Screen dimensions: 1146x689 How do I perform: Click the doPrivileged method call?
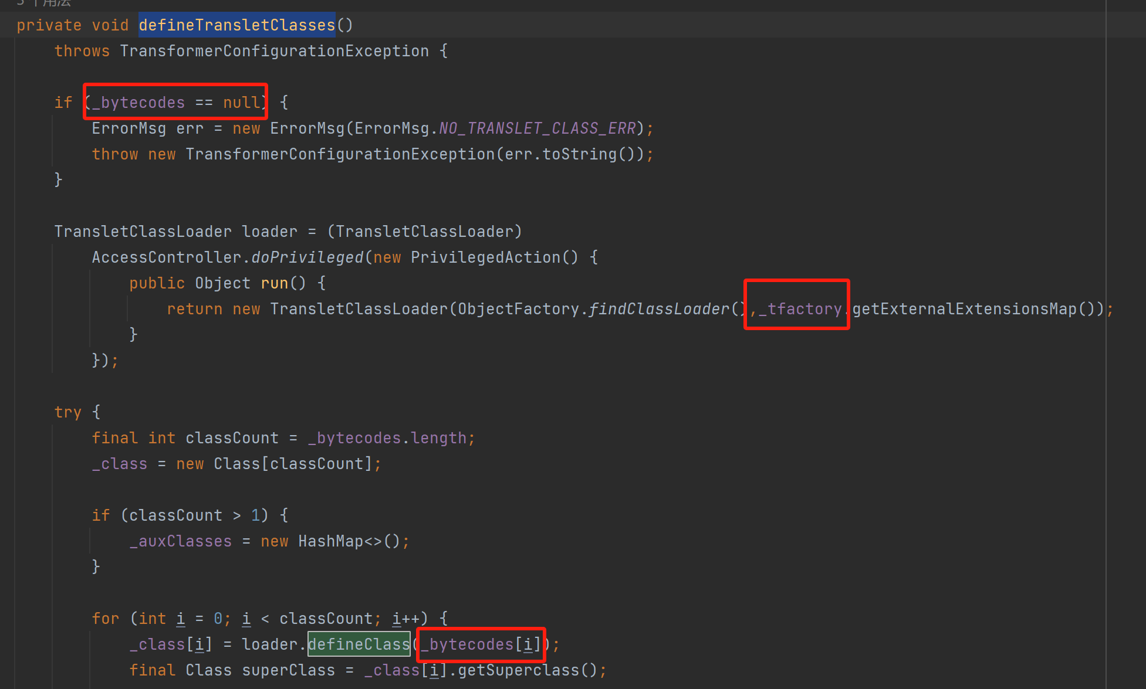pos(307,257)
